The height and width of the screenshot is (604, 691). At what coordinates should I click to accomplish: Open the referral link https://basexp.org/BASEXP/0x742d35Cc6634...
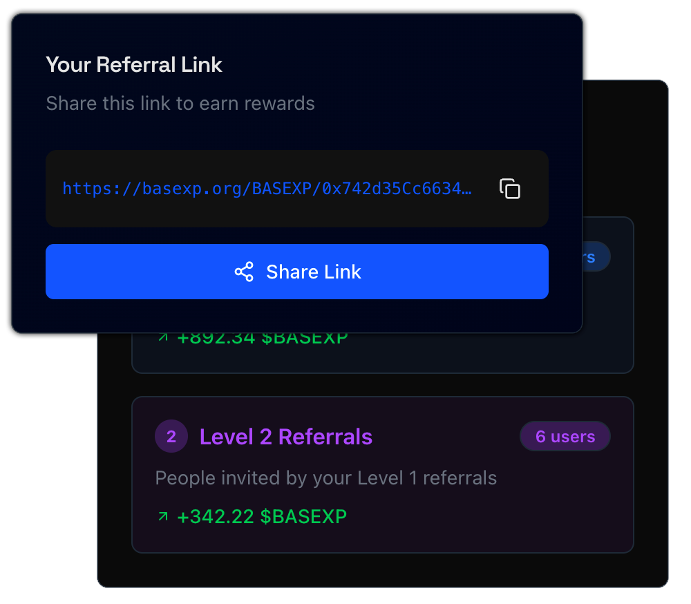point(269,189)
